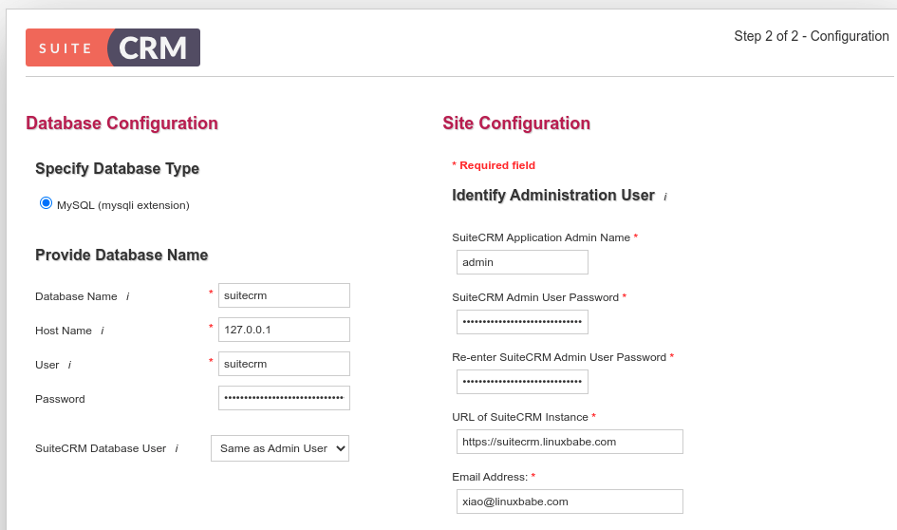The height and width of the screenshot is (530, 897).
Task: Click info icon next to SuiteCRM Database User
Action: (177, 448)
